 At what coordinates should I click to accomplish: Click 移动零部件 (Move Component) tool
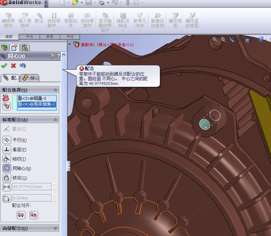(88, 20)
